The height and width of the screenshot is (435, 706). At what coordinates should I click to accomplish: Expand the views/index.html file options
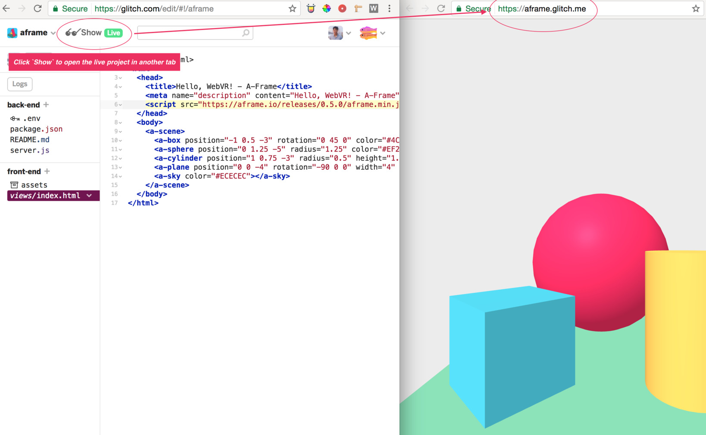click(89, 196)
